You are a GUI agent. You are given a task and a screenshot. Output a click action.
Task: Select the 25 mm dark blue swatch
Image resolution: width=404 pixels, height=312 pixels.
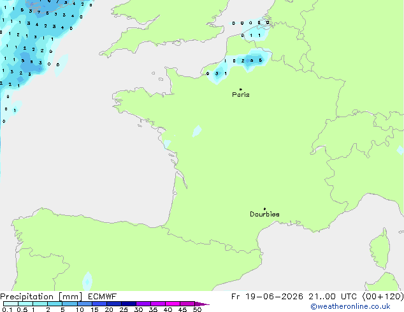point(129,304)
